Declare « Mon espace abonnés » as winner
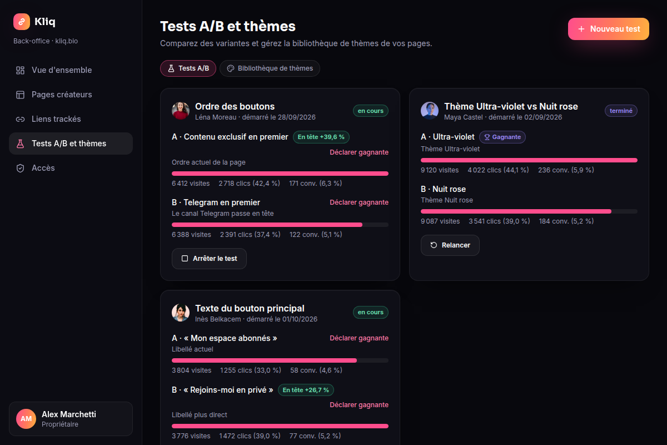 [x=359, y=338]
